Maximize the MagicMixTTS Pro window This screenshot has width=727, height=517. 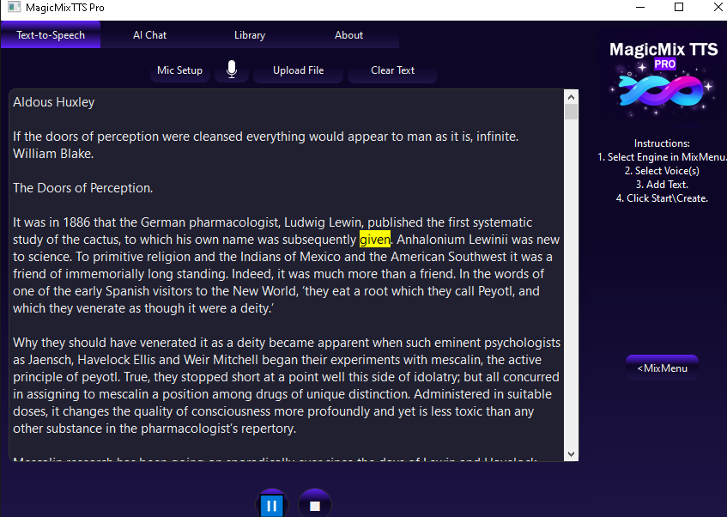[679, 7]
